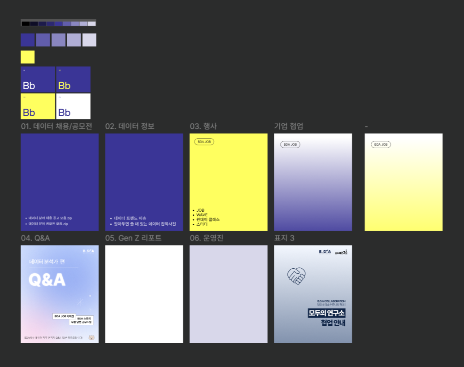
Task: Click 스터디 bullet on yellow frame
Action: (x=202, y=224)
